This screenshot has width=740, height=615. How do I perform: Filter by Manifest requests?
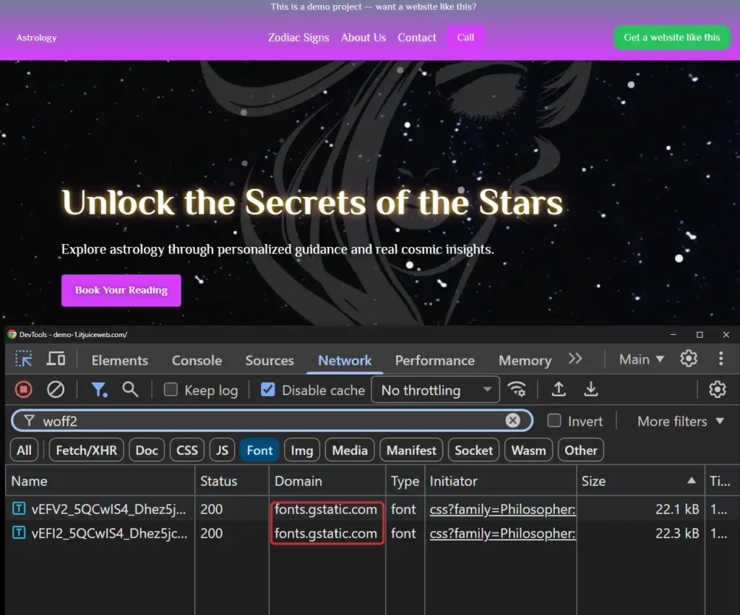411,450
